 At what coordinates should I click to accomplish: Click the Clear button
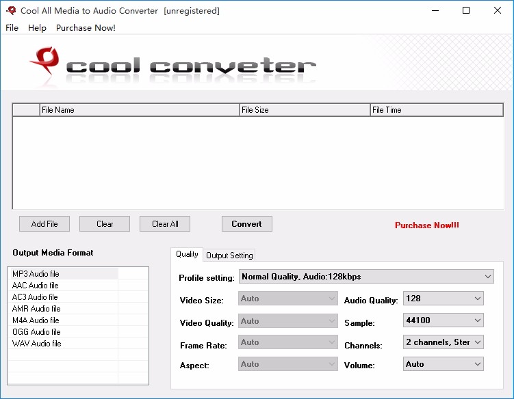(x=105, y=224)
